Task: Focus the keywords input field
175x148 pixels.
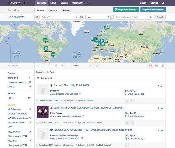Action: 134,17
